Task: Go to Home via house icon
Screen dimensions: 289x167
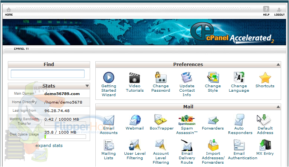Action: pos(9,9)
